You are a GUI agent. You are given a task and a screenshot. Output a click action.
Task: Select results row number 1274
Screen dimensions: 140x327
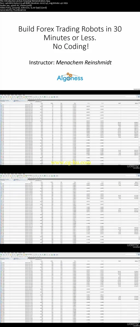coord(70,263)
